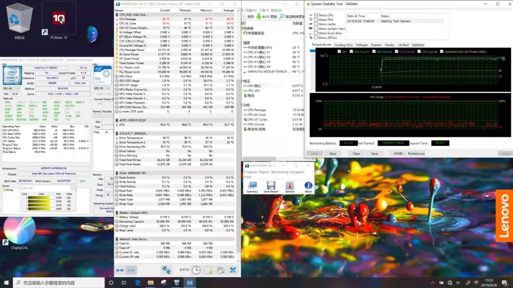513x288 pixels.
Task: Open the Summary monitor icon in HWiNFO64
Action: click(x=252, y=186)
